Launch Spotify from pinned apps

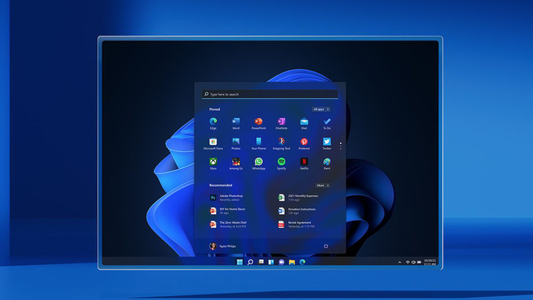coord(281,164)
